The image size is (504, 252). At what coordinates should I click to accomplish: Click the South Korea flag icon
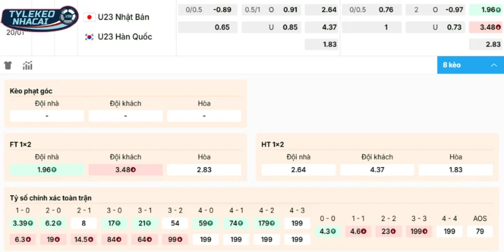[89, 37]
